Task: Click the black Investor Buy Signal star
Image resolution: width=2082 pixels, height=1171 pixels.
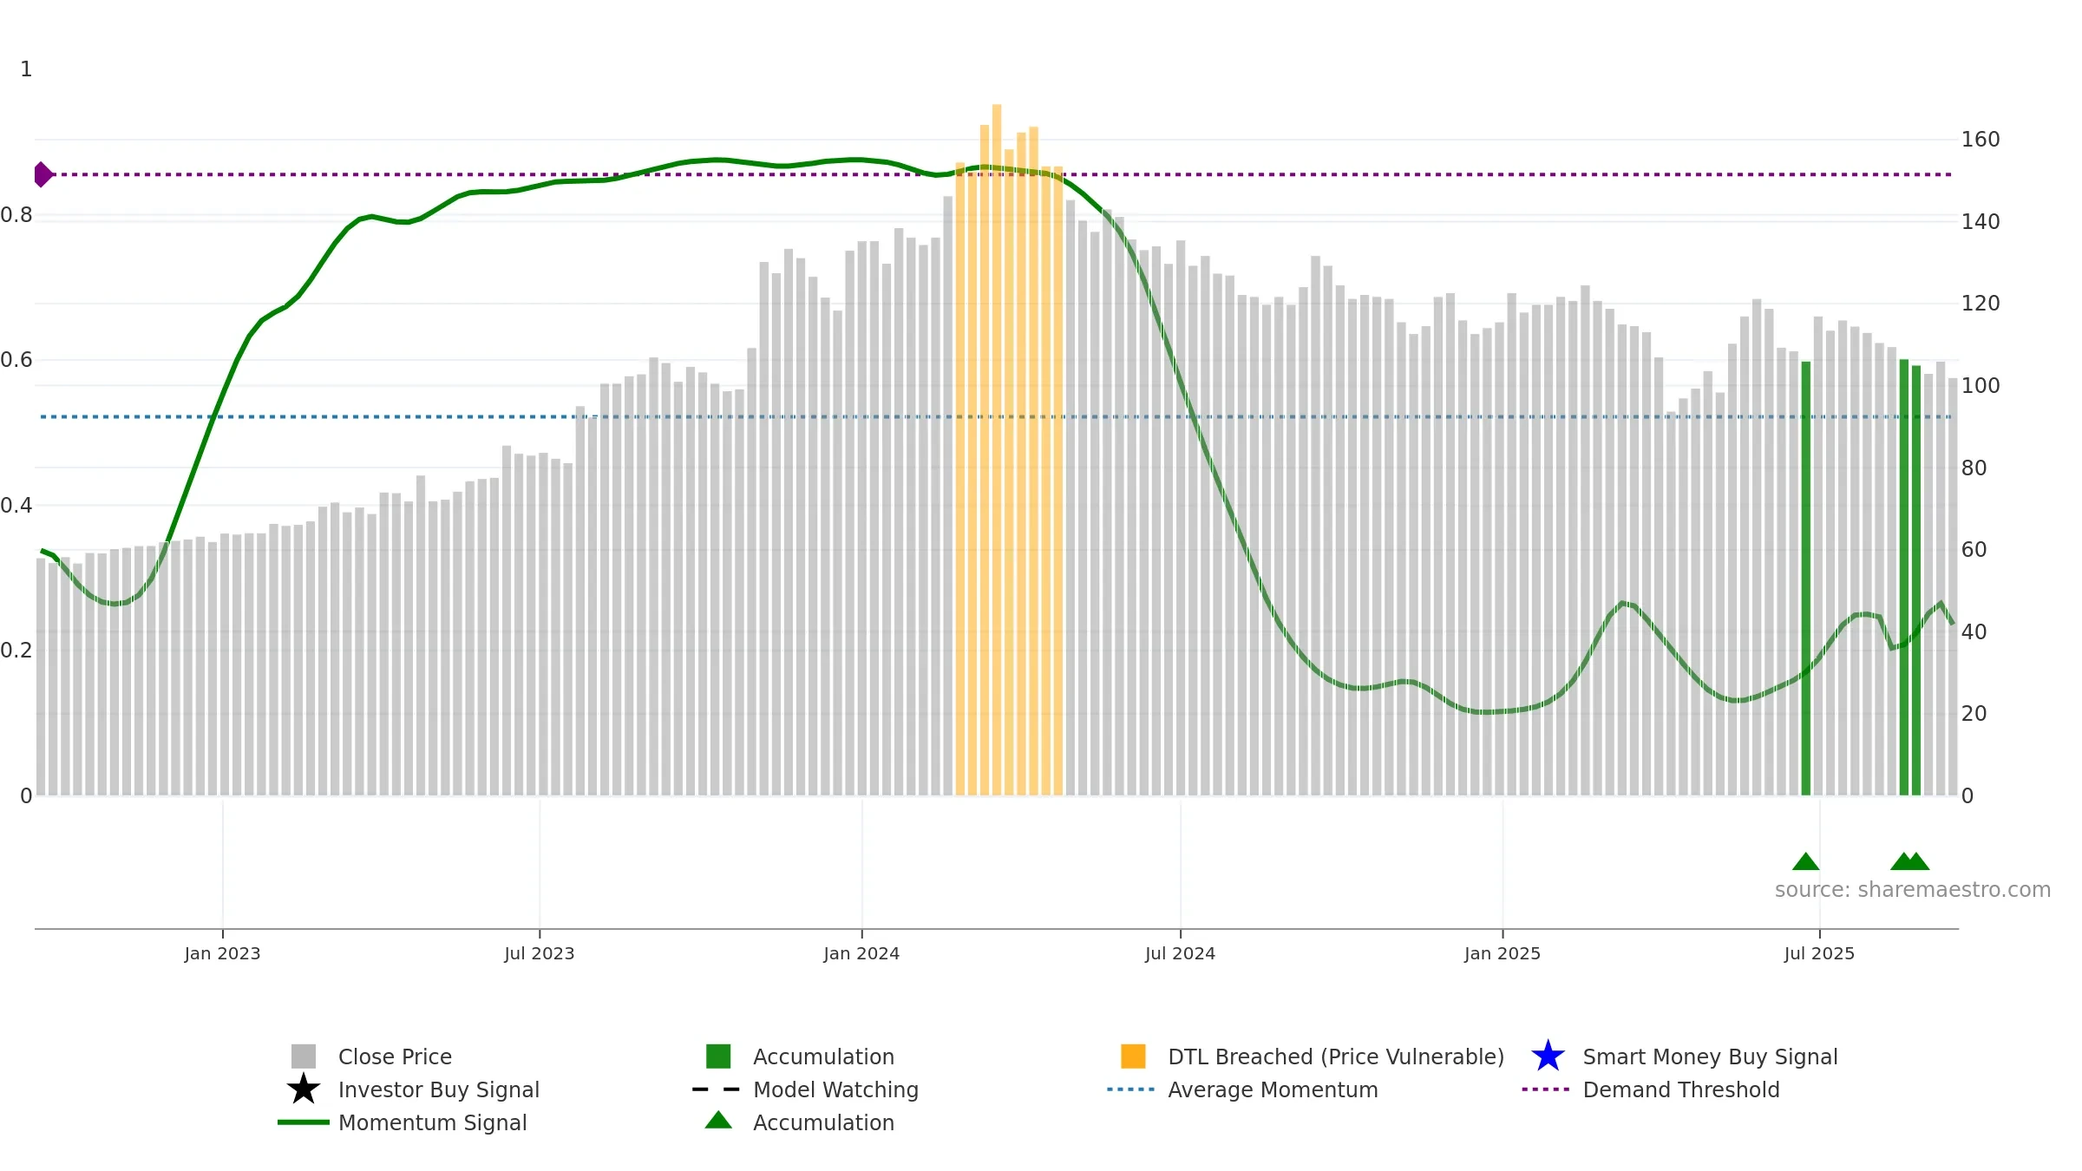Action: [x=304, y=1089]
